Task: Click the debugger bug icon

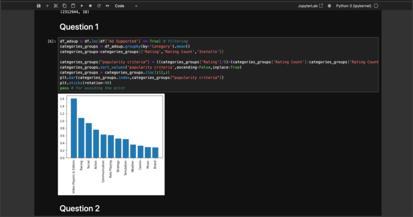Action: (329, 5)
